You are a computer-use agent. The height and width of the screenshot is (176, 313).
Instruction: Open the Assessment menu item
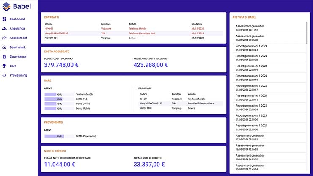pyautogui.click(x=18, y=38)
